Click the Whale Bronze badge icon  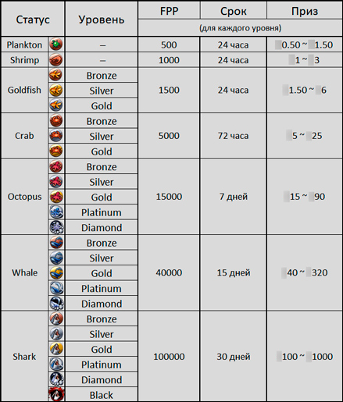pos(56,243)
